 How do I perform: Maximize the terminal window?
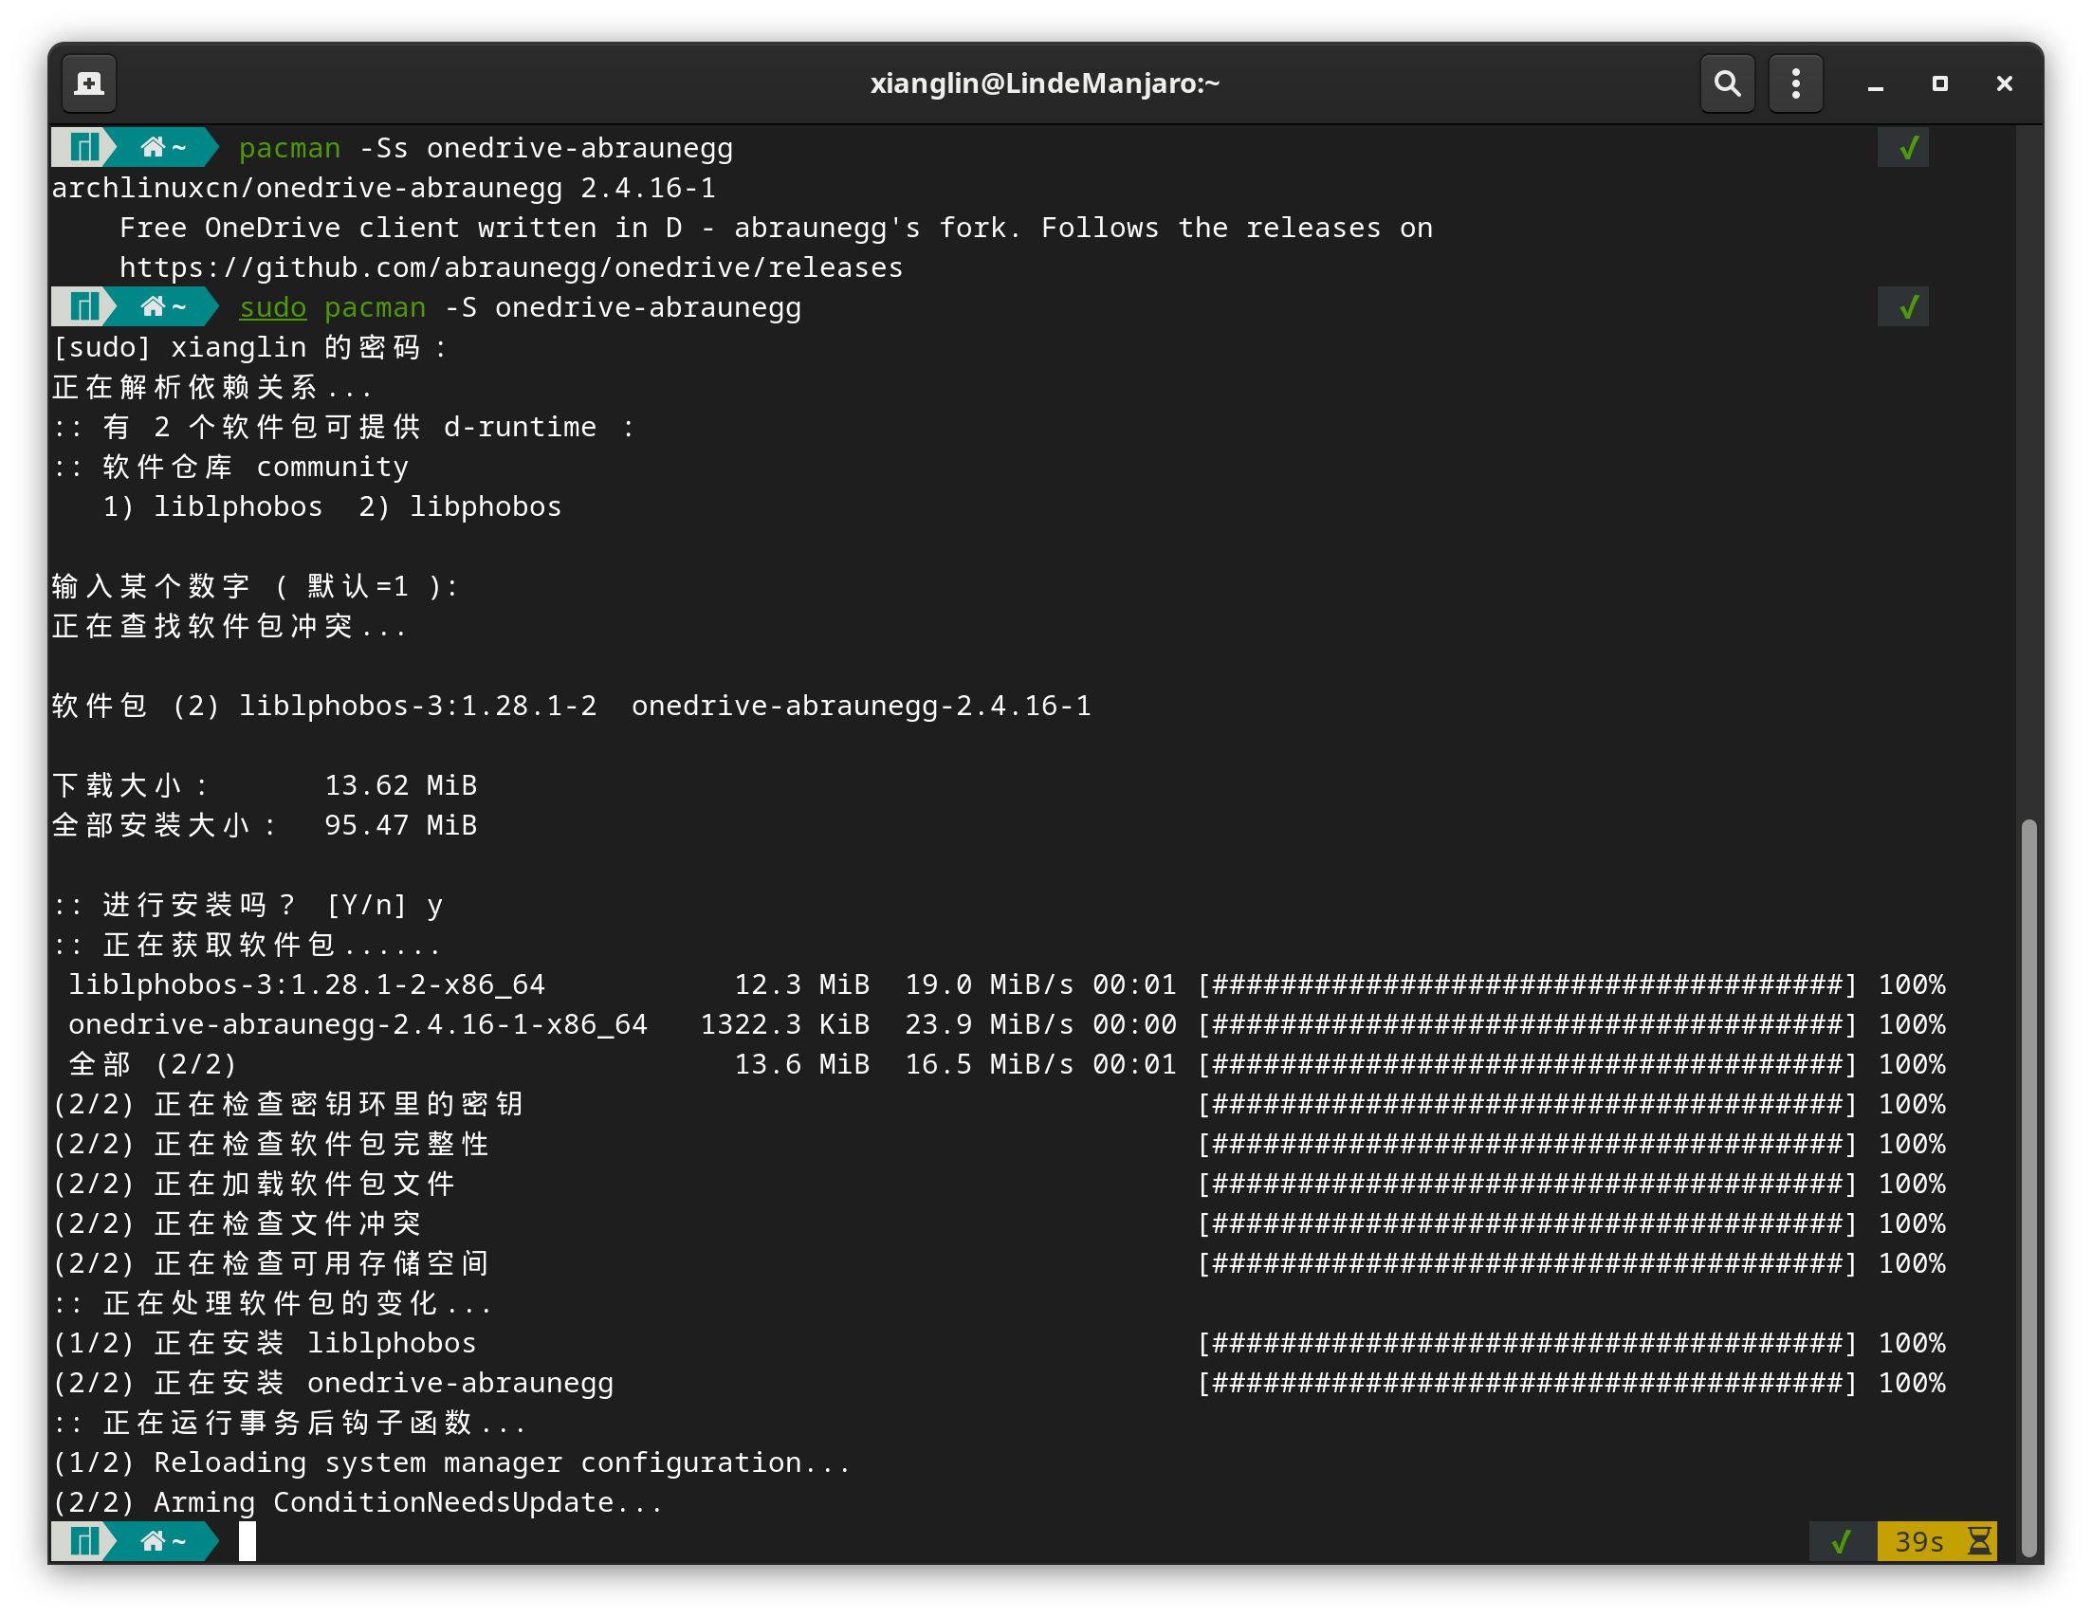pos(1939,84)
